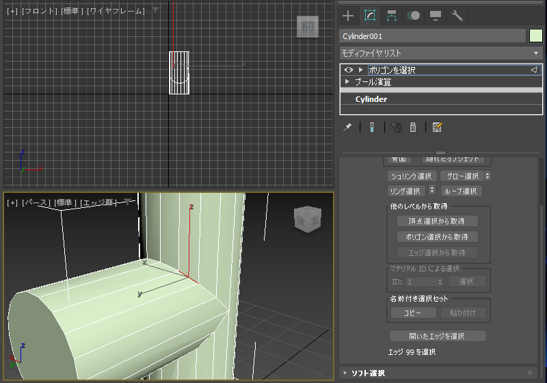Click the [+] menu in perspective viewport
The image size is (547, 383).
coord(12,202)
